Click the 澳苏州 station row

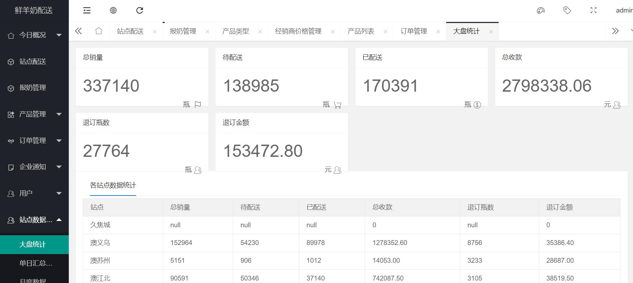point(351,260)
